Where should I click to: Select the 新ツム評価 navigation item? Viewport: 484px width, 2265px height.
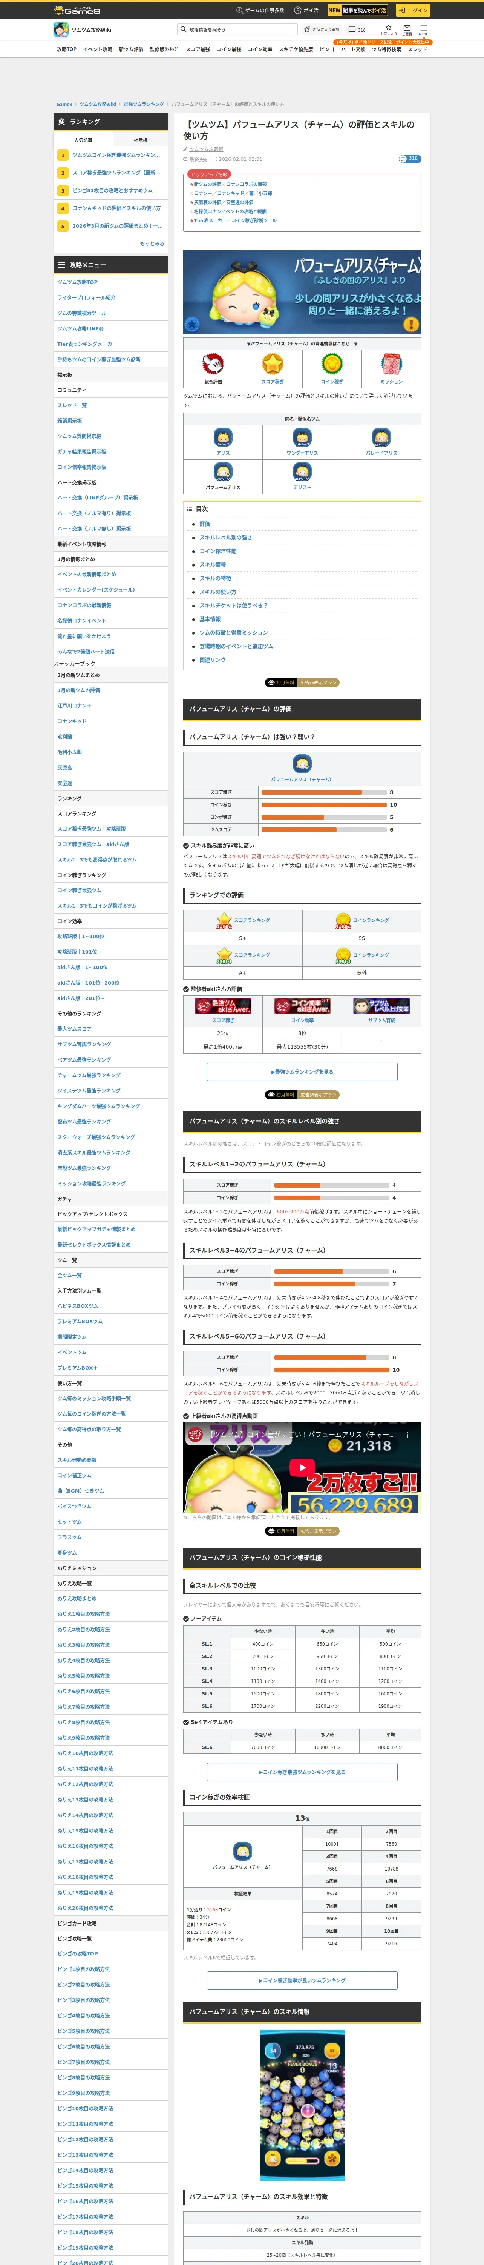click(131, 49)
